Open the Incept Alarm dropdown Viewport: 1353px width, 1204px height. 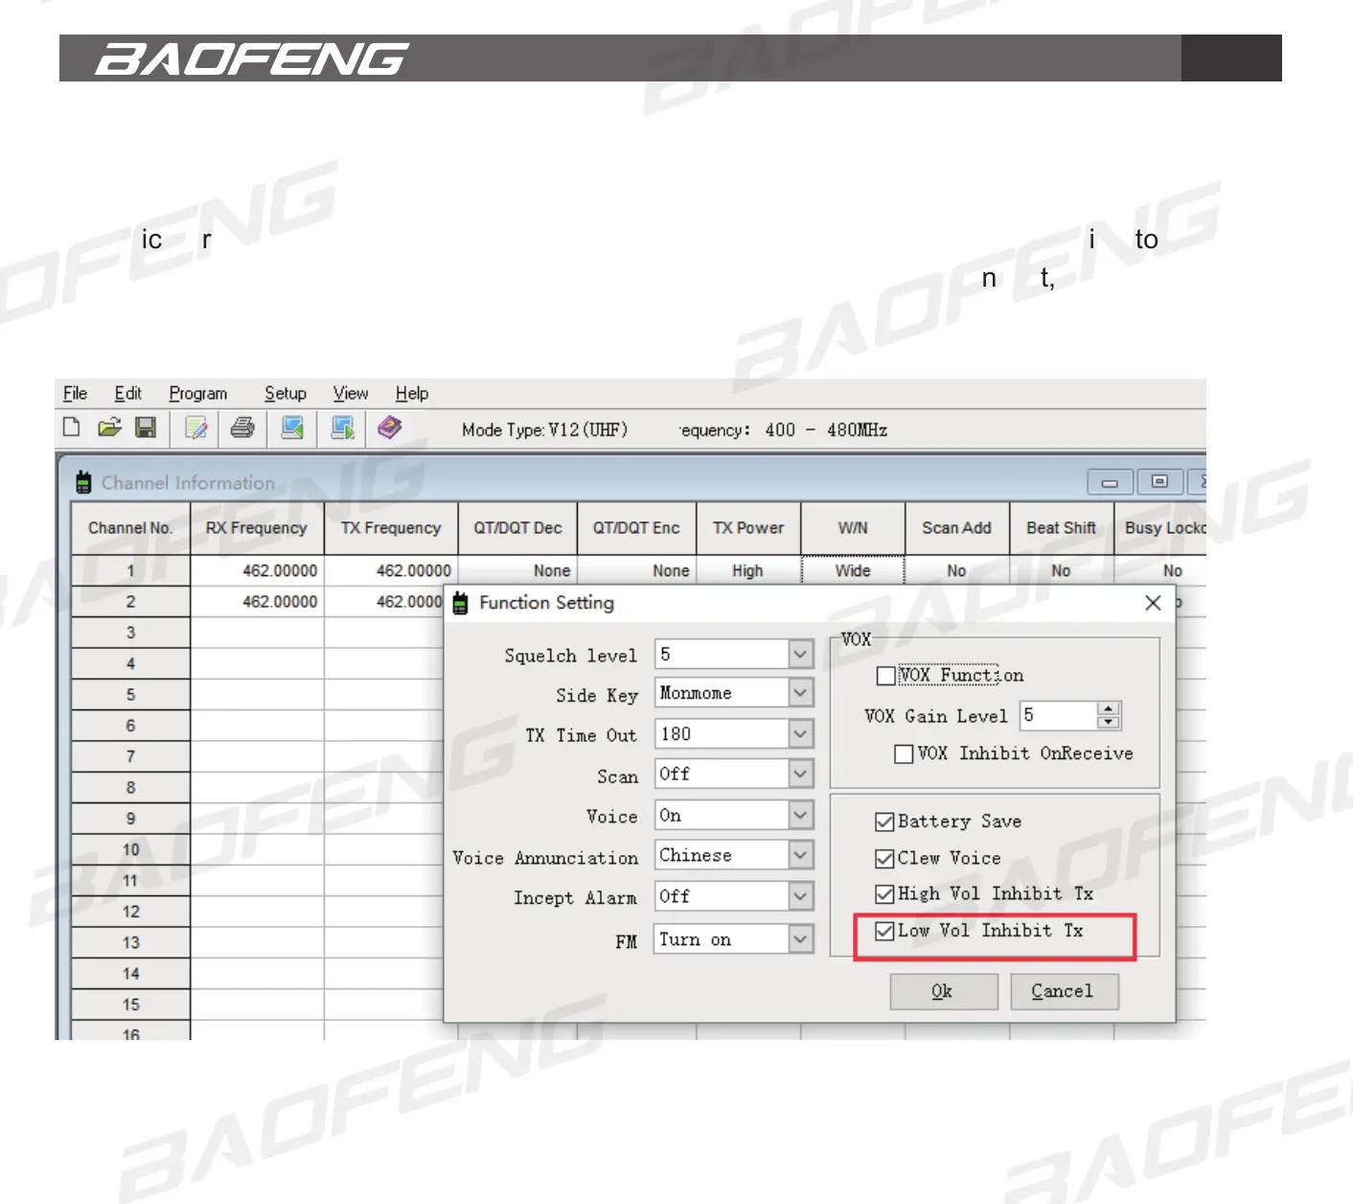click(x=800, y=896)
